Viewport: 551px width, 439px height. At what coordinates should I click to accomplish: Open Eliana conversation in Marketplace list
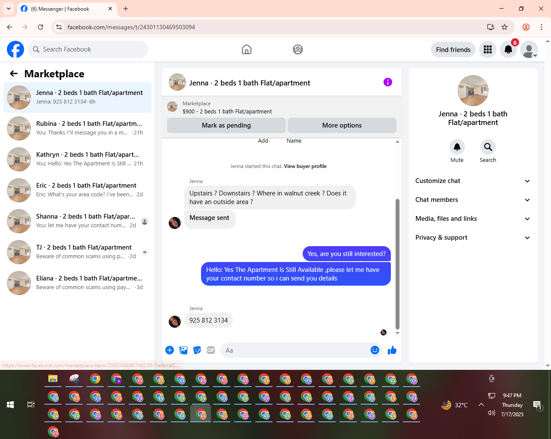point(77,283)
